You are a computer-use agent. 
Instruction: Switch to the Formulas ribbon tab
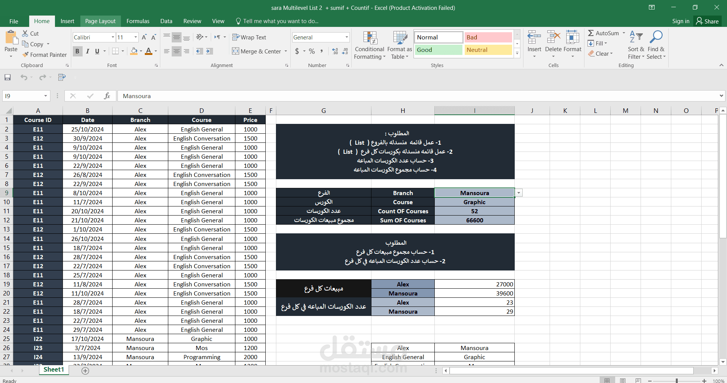click(138, 21)
